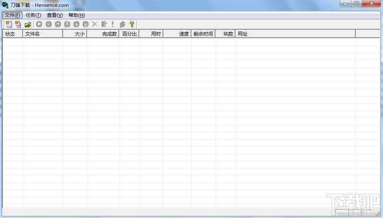The height and width of the screenshot is (218, 383).
Task: Open the 帮助(H) menu
Action: (77, 15)
